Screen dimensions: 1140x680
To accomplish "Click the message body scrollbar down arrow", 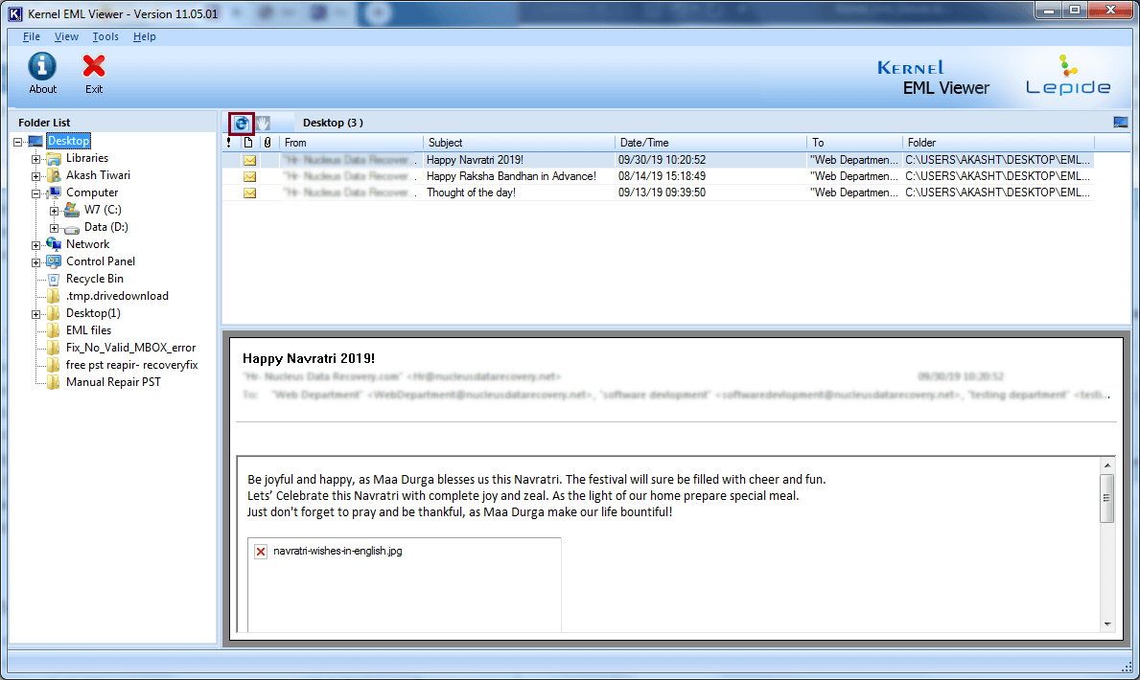I will [1107, 623].
